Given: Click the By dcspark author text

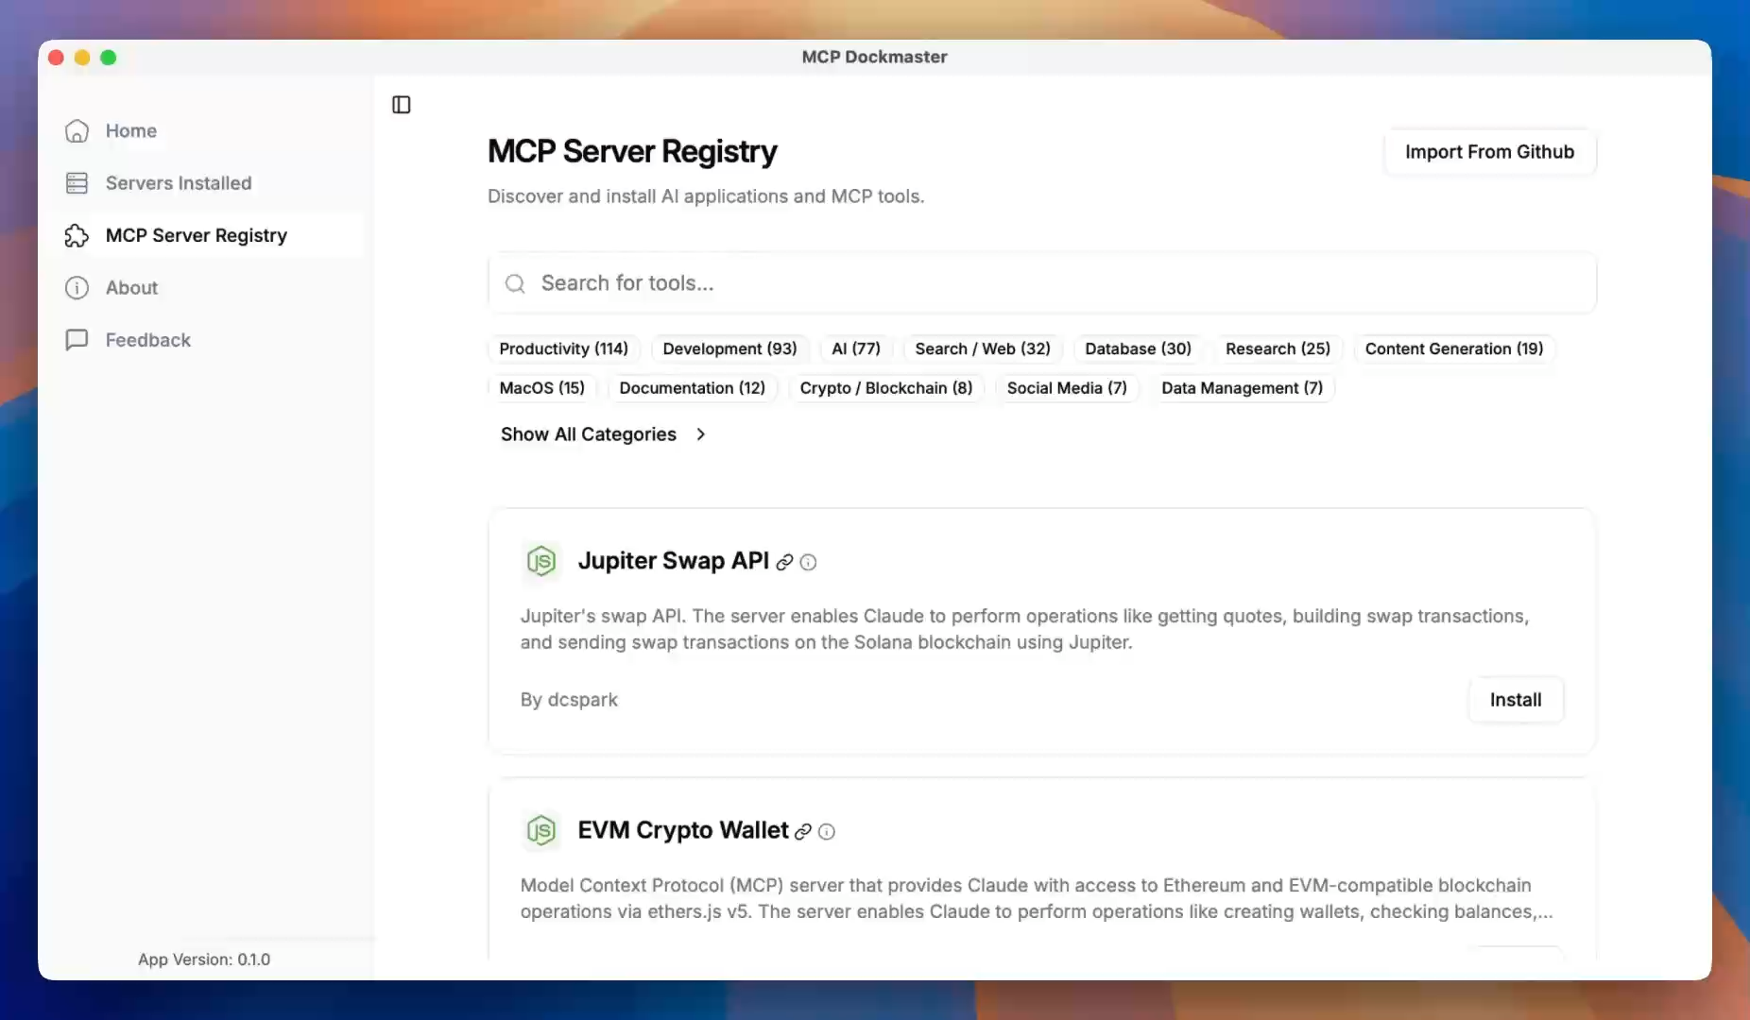Looking at the screenshot, I should (569, 700).
